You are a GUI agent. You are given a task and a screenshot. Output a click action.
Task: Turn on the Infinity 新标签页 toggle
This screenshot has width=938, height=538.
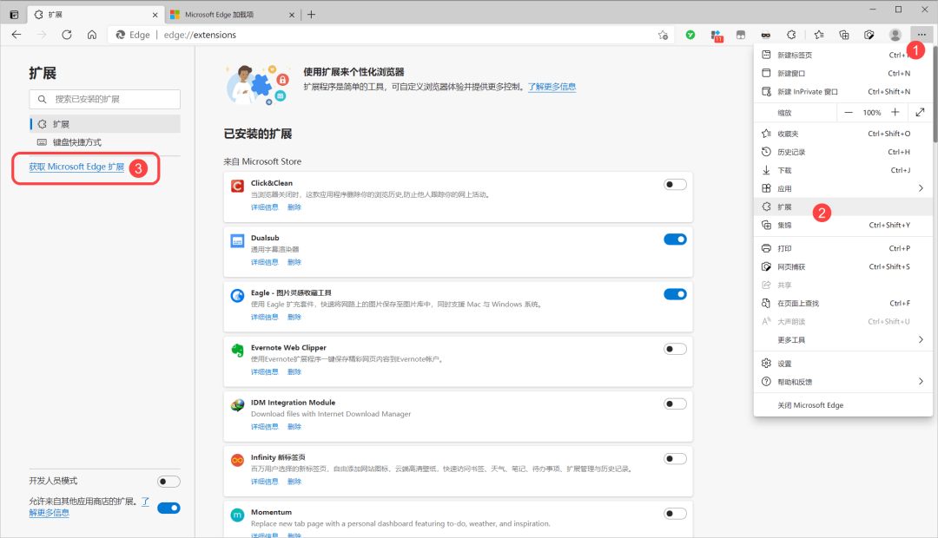675,459
